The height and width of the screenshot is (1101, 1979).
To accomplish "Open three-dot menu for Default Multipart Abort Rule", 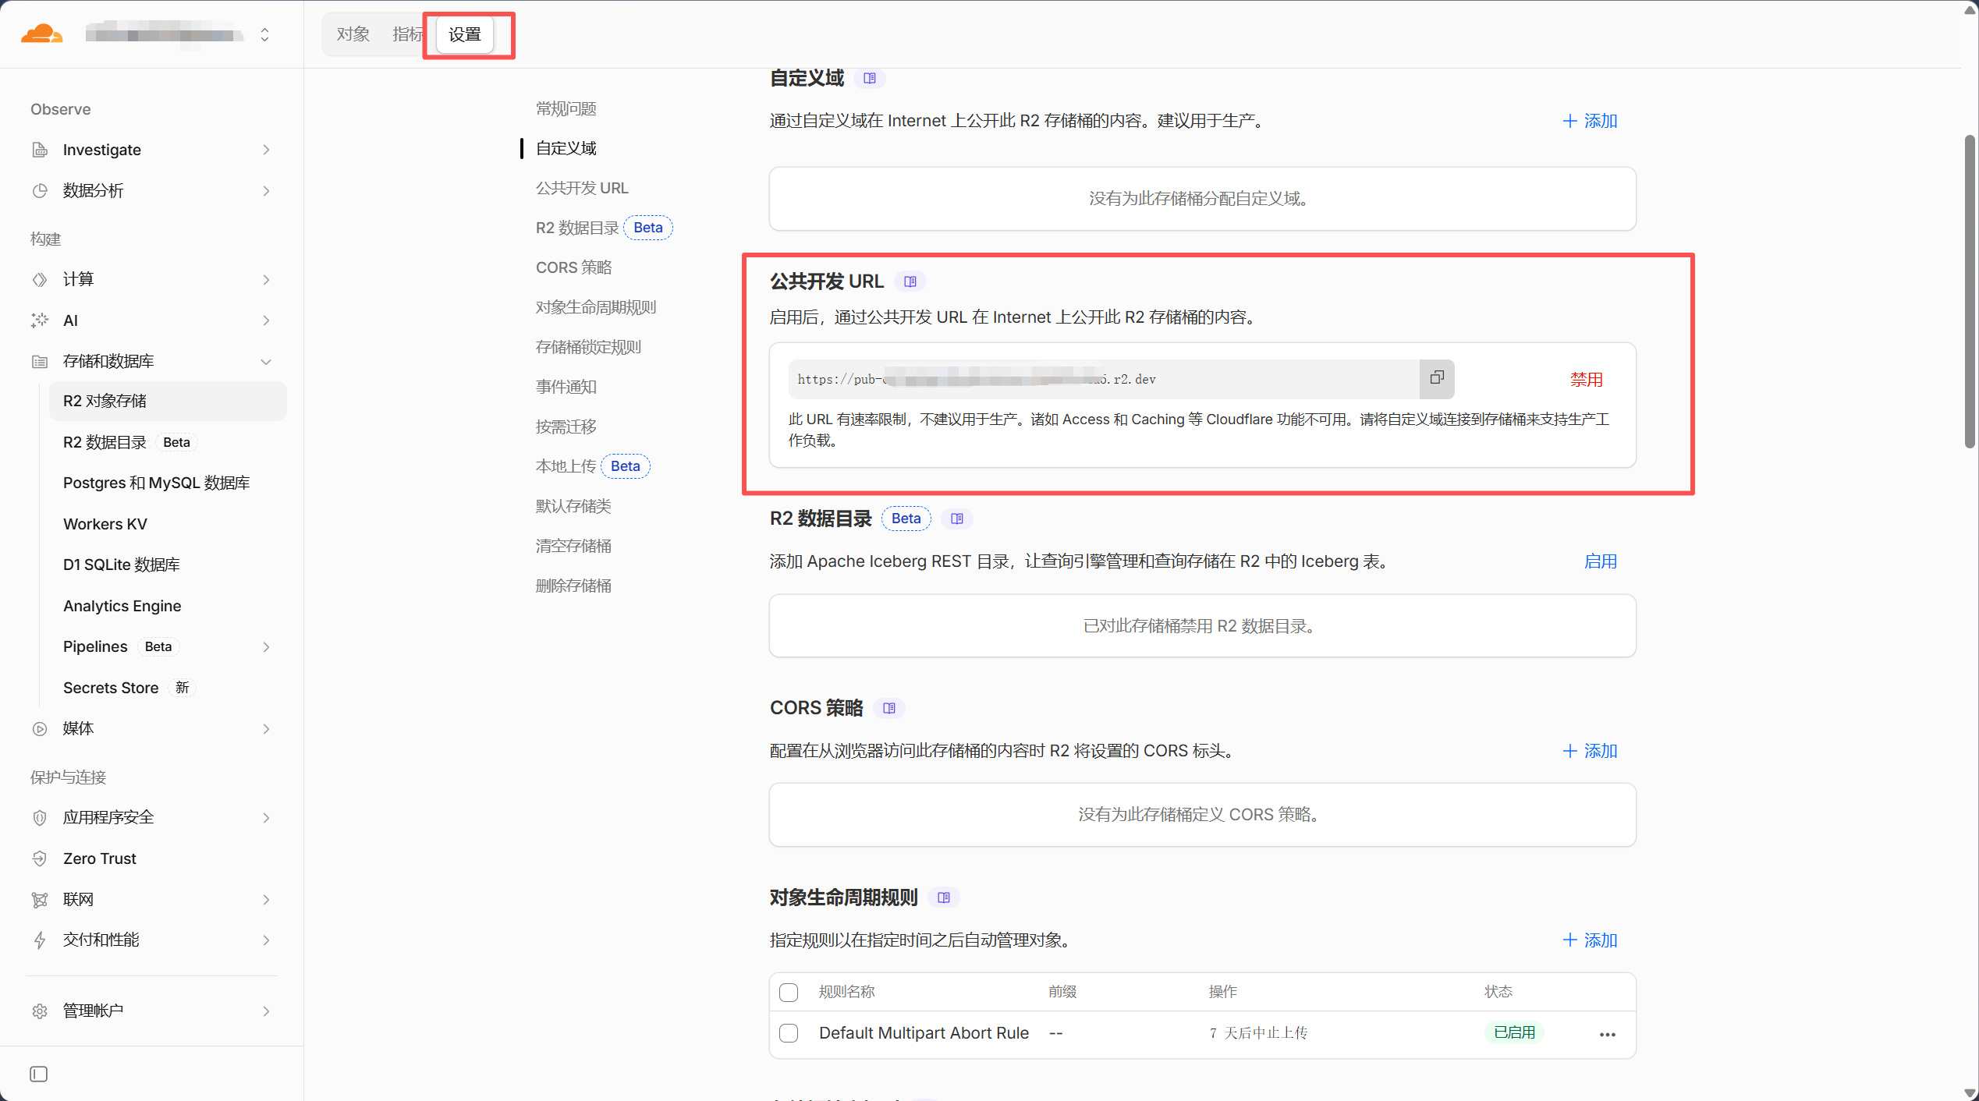I will [1608, 1034].
